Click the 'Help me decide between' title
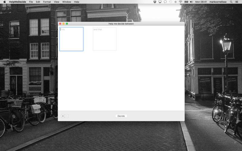 (x=121, y=24)
